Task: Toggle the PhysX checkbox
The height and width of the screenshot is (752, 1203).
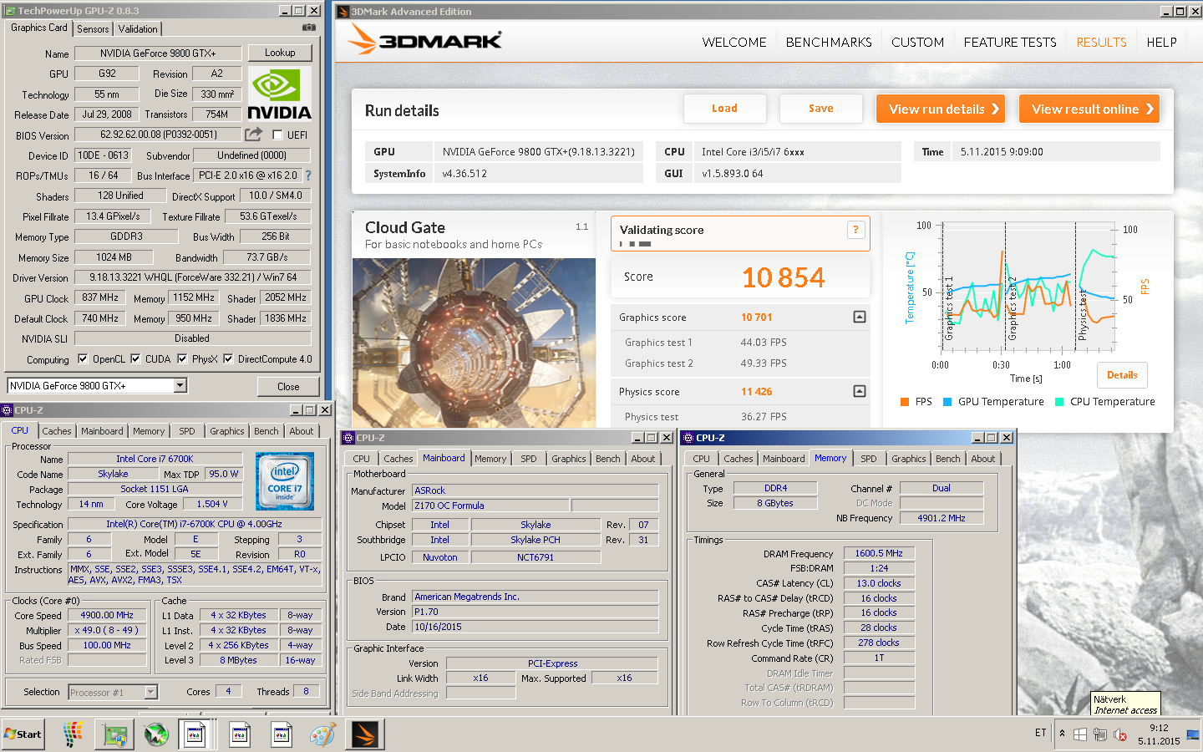Action: coord(182,359)
